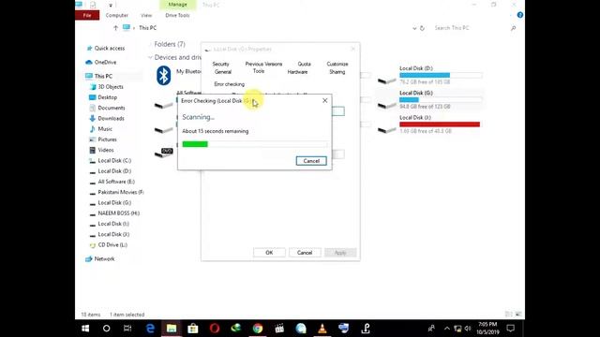The image size is (600, 337).
Task: Open the File menu in Explorer
Action: tap(87, 15)
